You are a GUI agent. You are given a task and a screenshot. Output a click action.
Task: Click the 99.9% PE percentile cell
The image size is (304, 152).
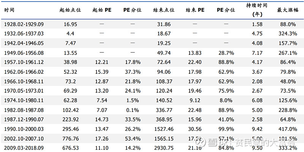(226, 129)
